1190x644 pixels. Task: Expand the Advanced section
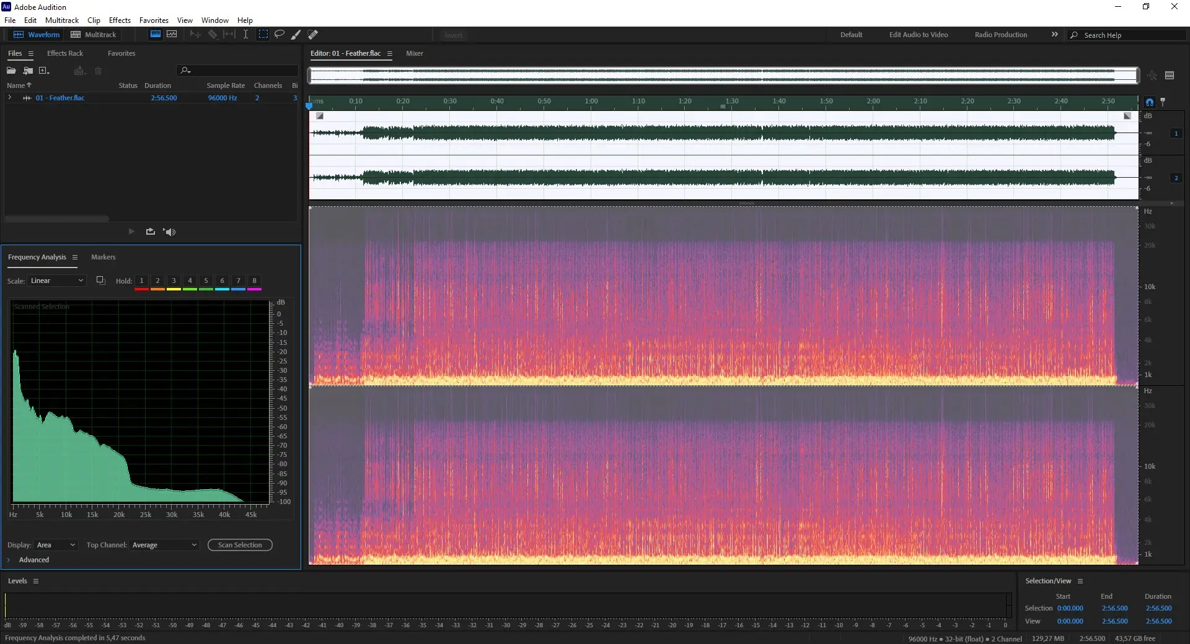pyautogui.click(x=9, y=560)
